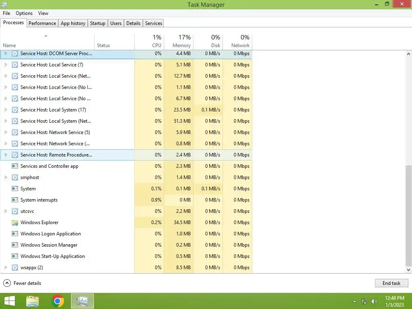Open the volume speaker tray icon
This screenshot has height=309, width=412.
[x=374, y=301]
